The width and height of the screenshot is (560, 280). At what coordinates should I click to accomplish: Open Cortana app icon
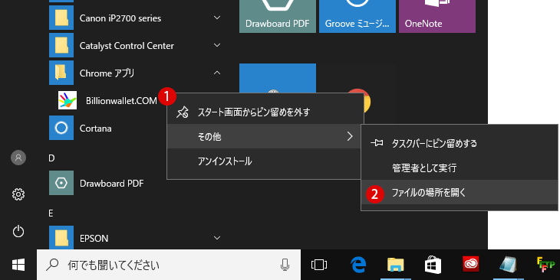tap(61, 128)
